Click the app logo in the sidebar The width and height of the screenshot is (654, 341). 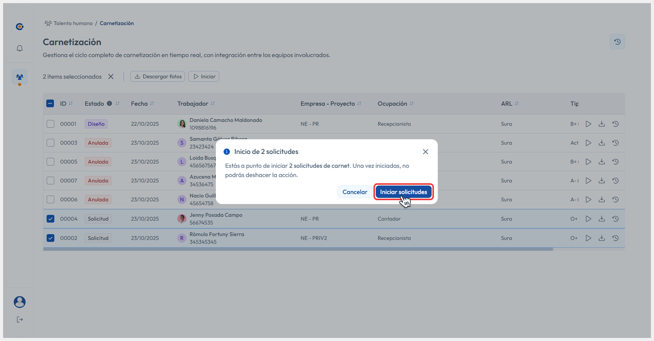[x=20, y=26]
